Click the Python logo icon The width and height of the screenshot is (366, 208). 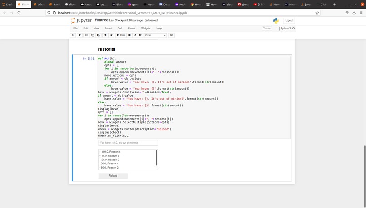276,21
